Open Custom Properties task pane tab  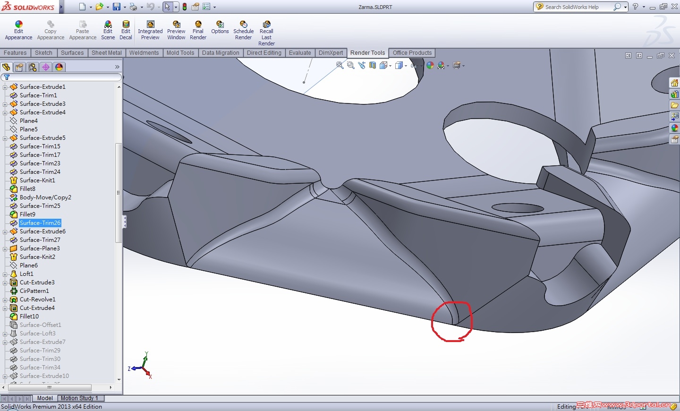click(x=675, y=139)
